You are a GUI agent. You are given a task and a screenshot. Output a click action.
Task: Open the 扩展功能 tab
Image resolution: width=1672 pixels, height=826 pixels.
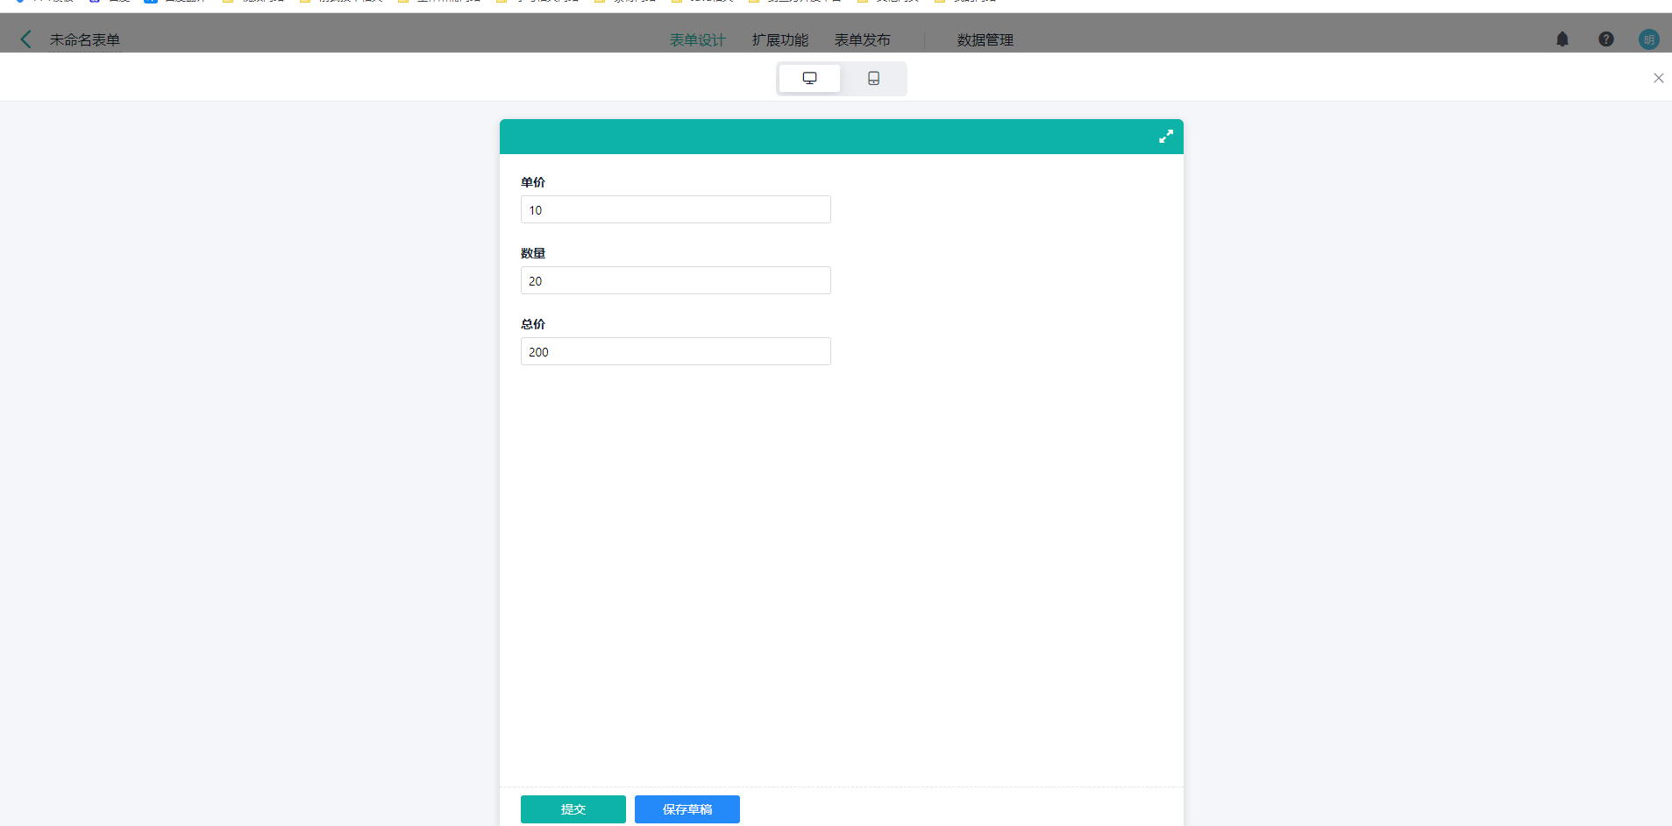pos(780,40)
